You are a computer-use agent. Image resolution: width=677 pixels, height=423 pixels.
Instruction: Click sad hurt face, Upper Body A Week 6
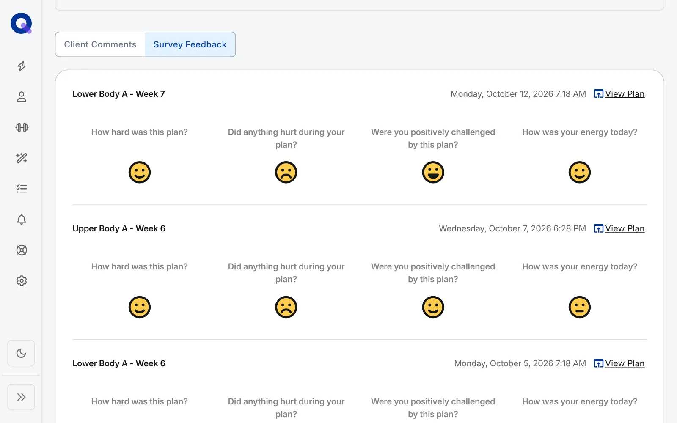pos(286,307)
